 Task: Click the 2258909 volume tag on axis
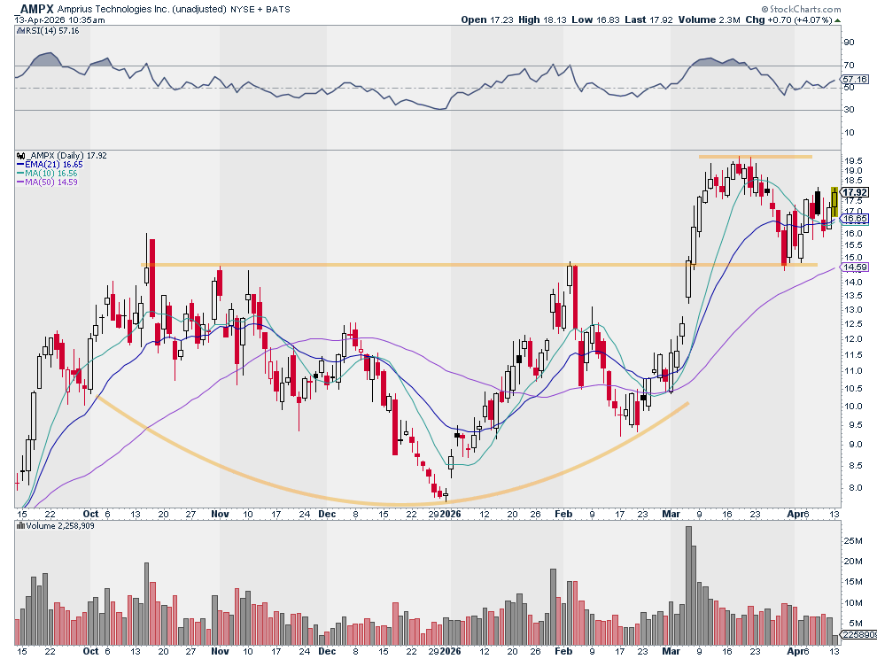click(x=858, y=635)
